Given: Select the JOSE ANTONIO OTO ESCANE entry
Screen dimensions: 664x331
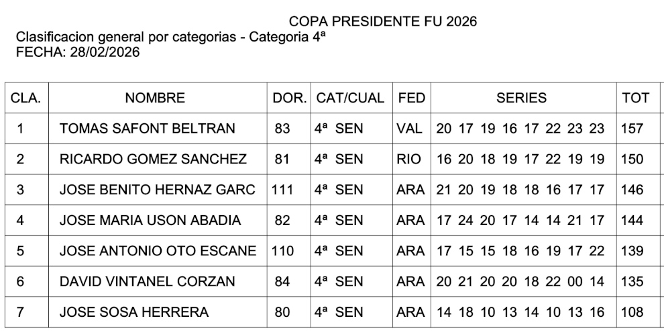Looking at the screenshot, I should tap(158, 251).
